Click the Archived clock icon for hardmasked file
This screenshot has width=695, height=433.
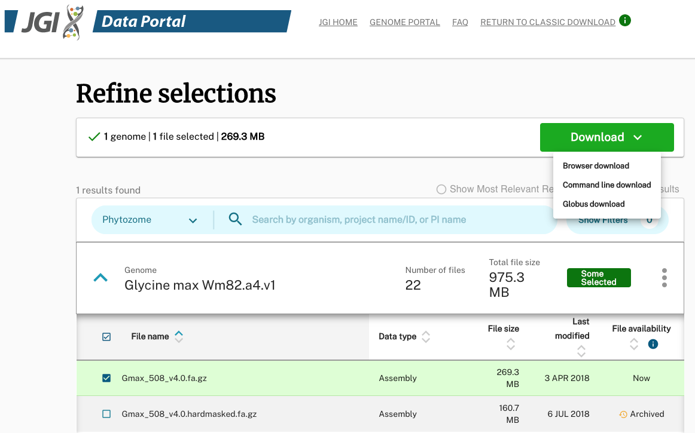[x=623, y=414]
